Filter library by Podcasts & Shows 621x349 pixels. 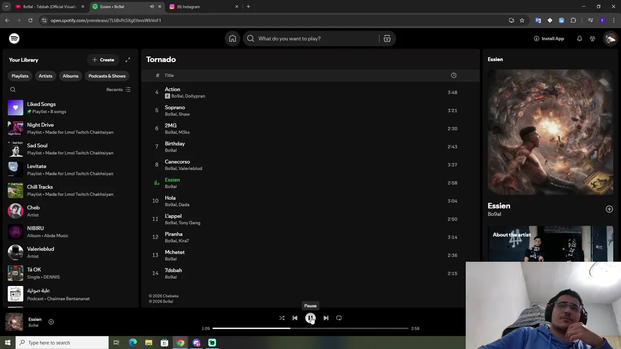click(x=107, y=76)
